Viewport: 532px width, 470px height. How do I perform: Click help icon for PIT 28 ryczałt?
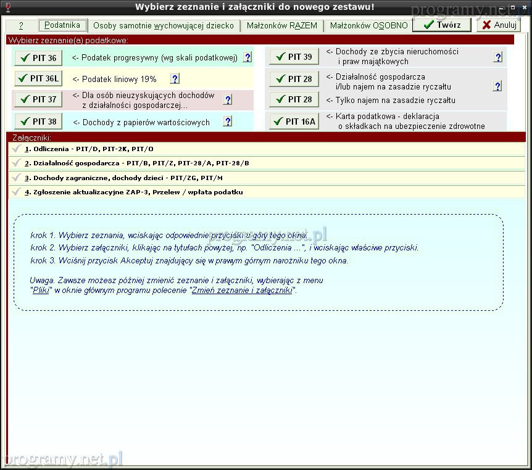[x=497, y=86]
